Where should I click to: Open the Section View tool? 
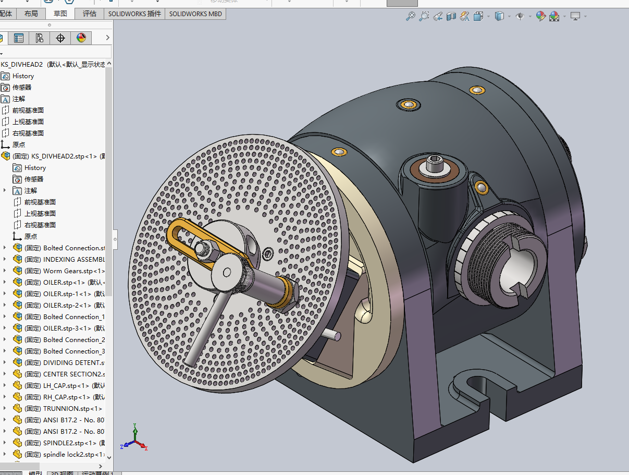[x=451, y=17]
